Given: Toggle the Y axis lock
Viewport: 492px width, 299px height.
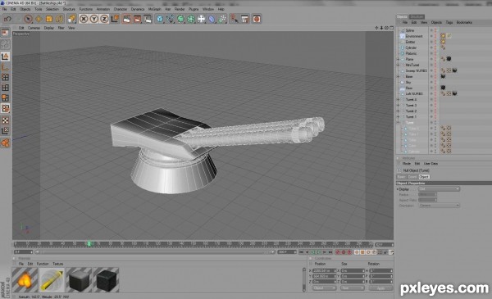Looking at the screenshot, I should (x=93, y=19).
